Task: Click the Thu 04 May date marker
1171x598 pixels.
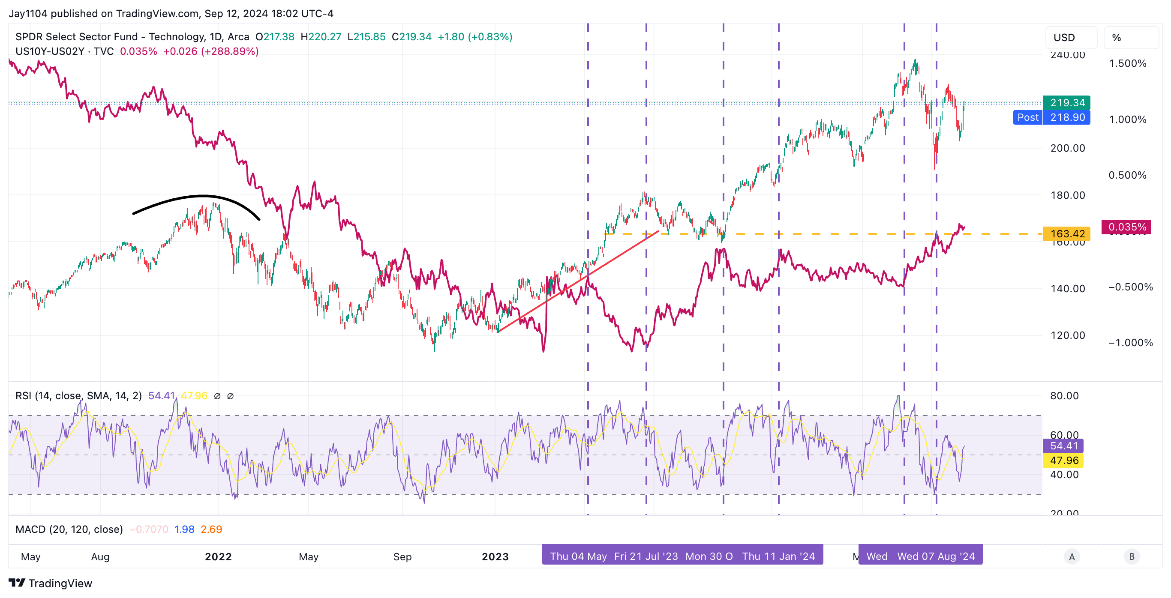Action: (x=578, y=556)
